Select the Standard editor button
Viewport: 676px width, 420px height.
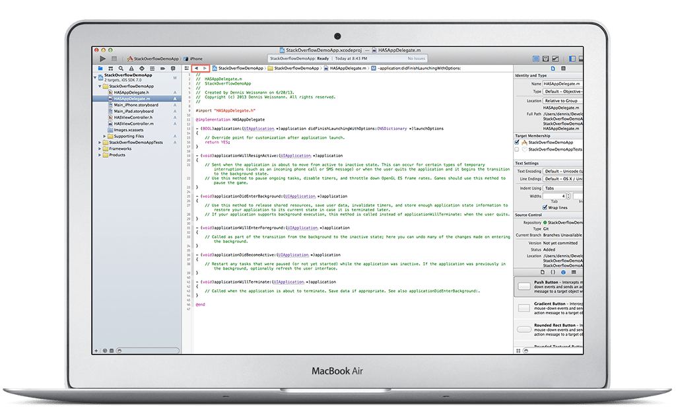[536, 59]
